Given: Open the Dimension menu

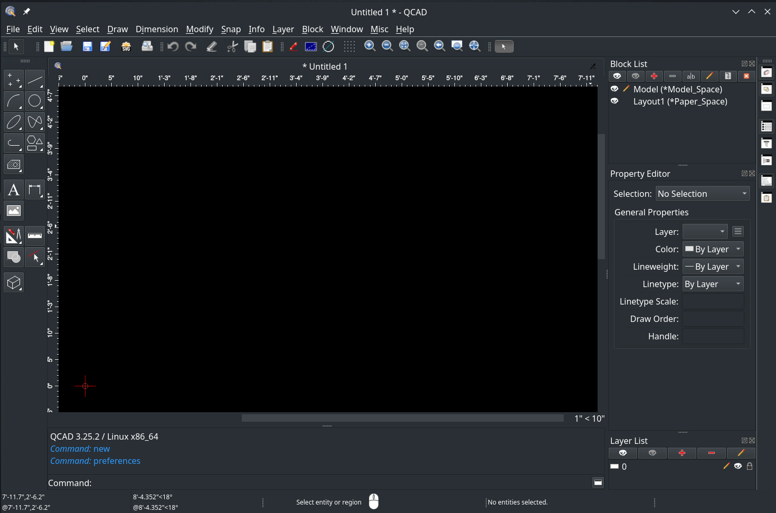Looking at the screenshot, I should (157, 29).
